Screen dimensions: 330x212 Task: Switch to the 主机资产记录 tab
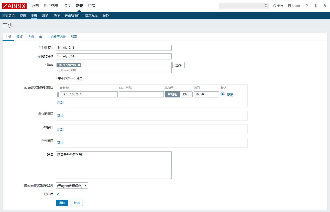tap(57, 37)
